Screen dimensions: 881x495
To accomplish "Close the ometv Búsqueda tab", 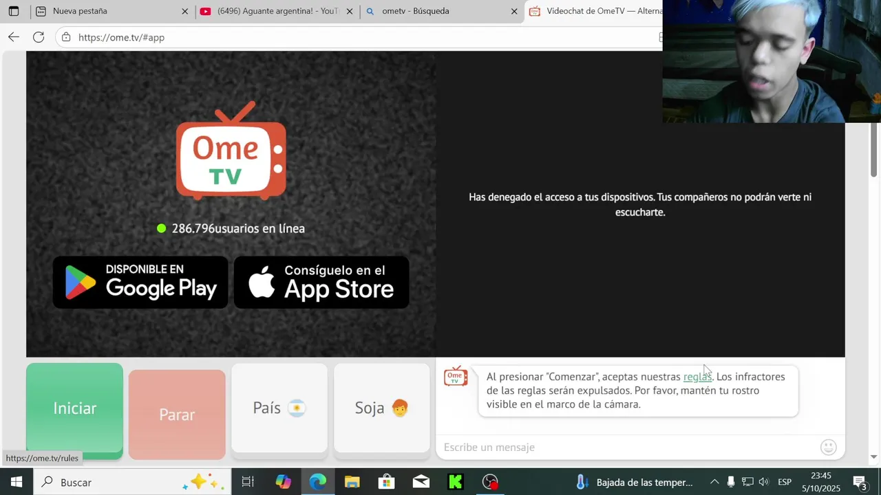I will pyautogui.click(x=514, y=11).
